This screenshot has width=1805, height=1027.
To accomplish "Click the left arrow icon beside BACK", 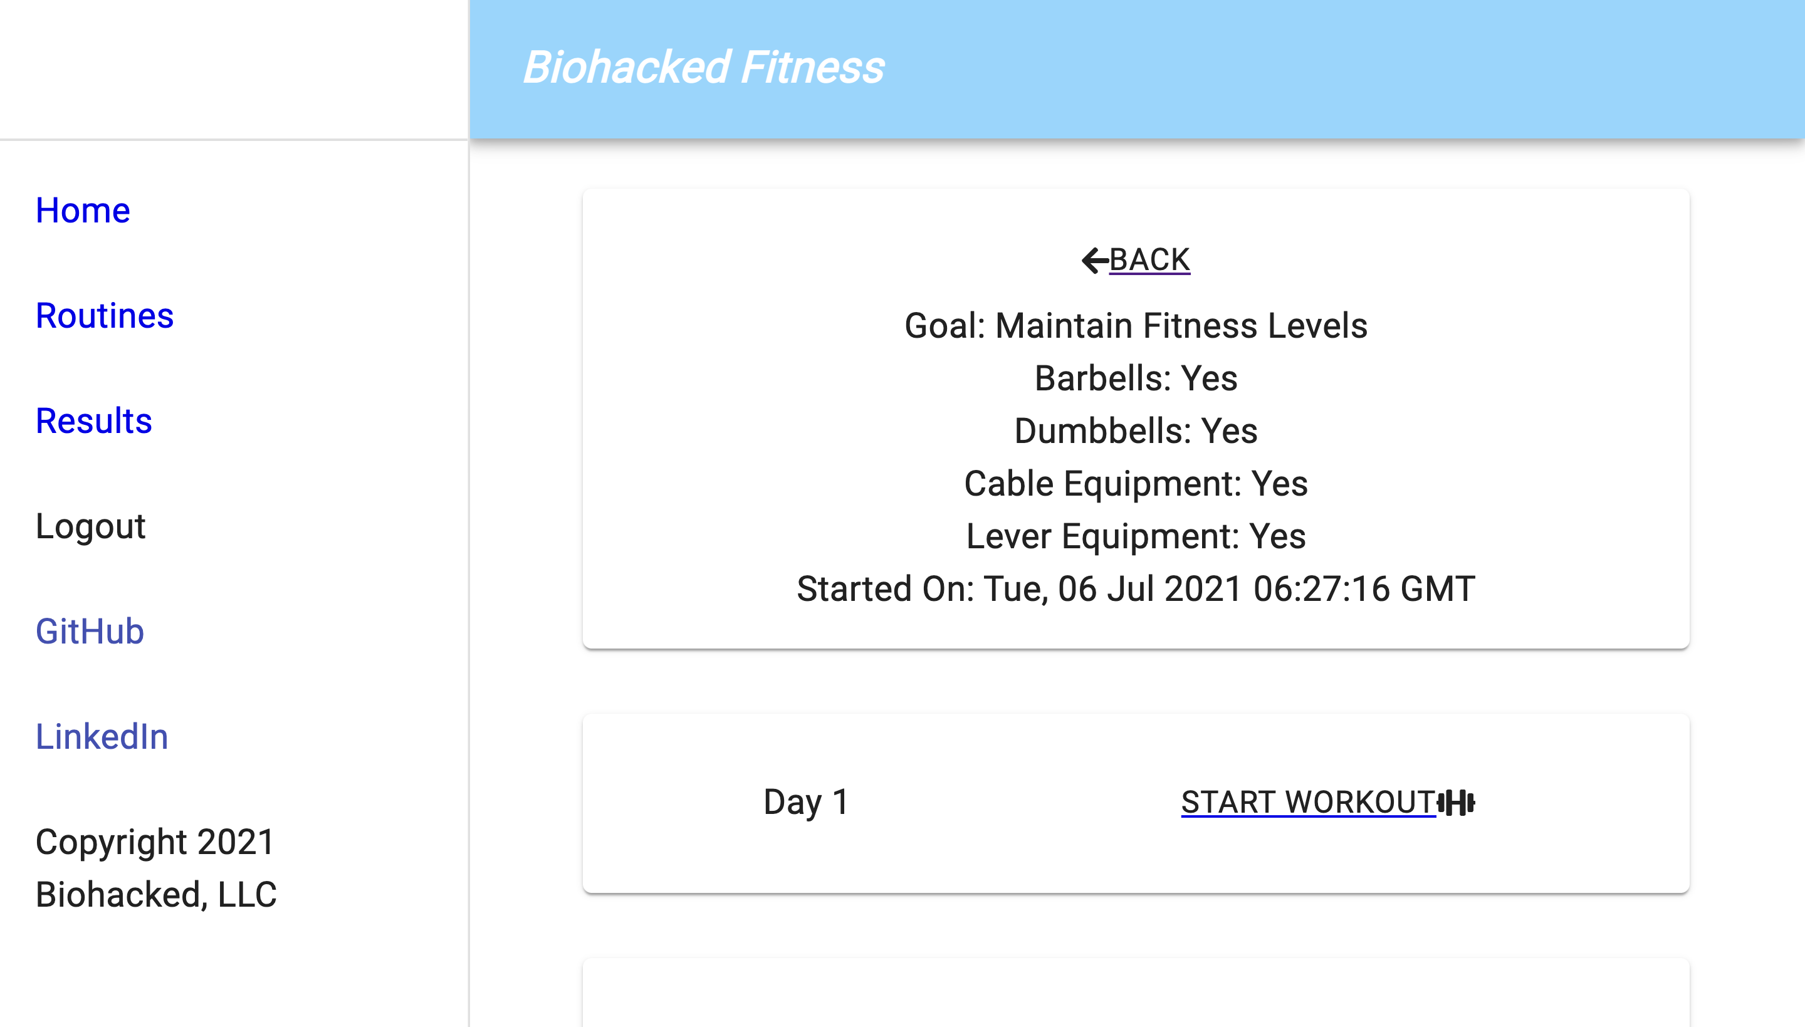I will (x=1094, y=260).
